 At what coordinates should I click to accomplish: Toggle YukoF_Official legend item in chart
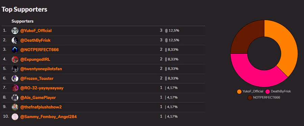coord(250,91)
